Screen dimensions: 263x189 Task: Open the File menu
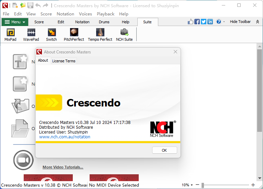tap(6, 14)
